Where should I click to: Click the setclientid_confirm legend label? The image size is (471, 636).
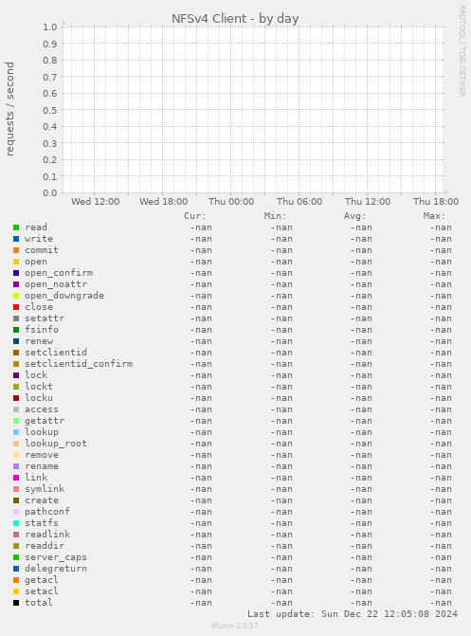[x=79, y=364]
